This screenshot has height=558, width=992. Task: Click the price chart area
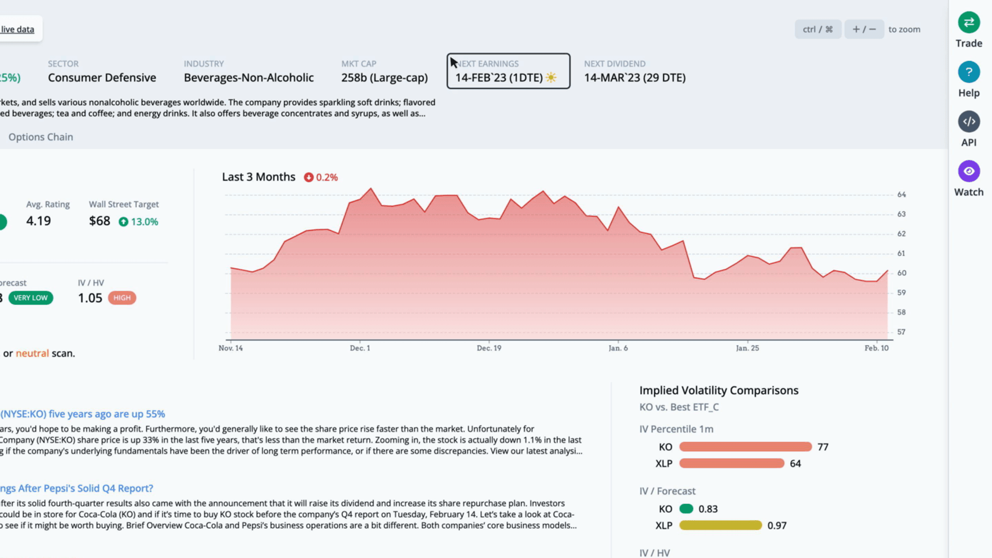[x=559, y=264]
